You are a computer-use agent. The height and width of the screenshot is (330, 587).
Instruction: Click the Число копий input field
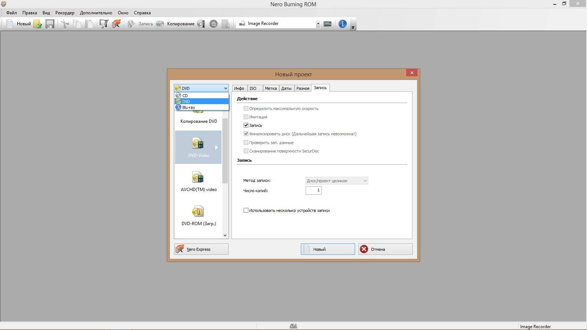click(x=314, y=190)
